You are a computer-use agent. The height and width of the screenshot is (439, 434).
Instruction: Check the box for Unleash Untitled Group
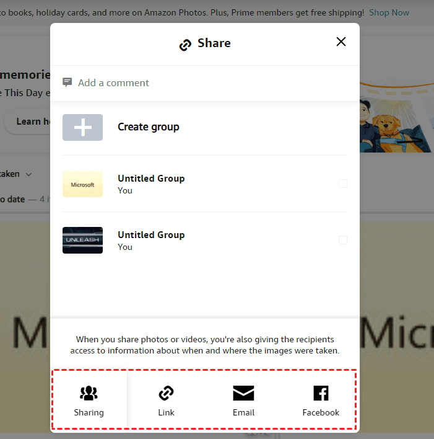point(343,240)
